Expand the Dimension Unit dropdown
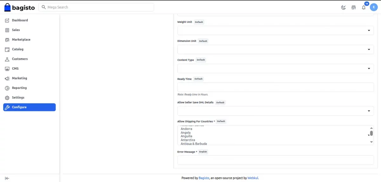This screenshot has height=182, width=381. tap(276, 49)
